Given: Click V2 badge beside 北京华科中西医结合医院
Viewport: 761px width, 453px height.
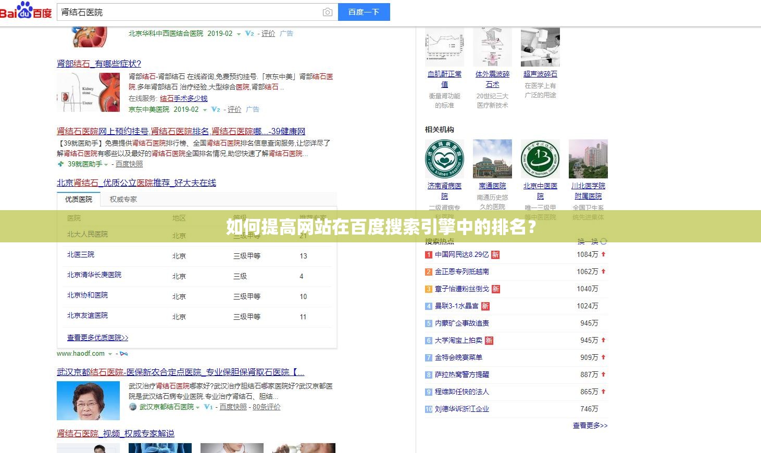Looking at the screenshot, I should tap(249, 33).
